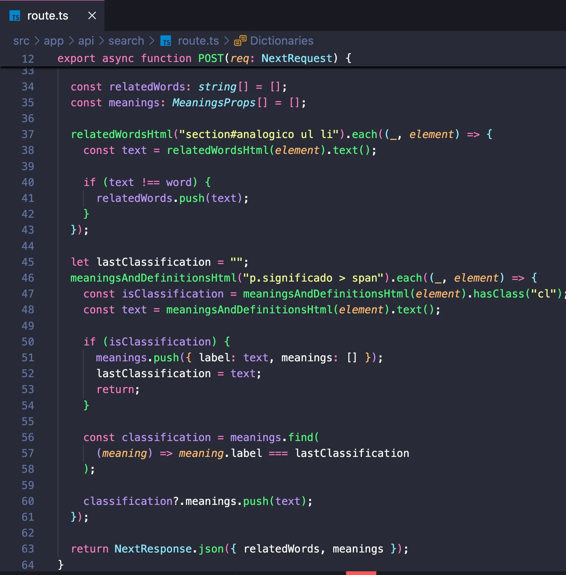The image size is (566, 575).
Task: Jump to the sticky POST function header line
Action: coord(204,58)
